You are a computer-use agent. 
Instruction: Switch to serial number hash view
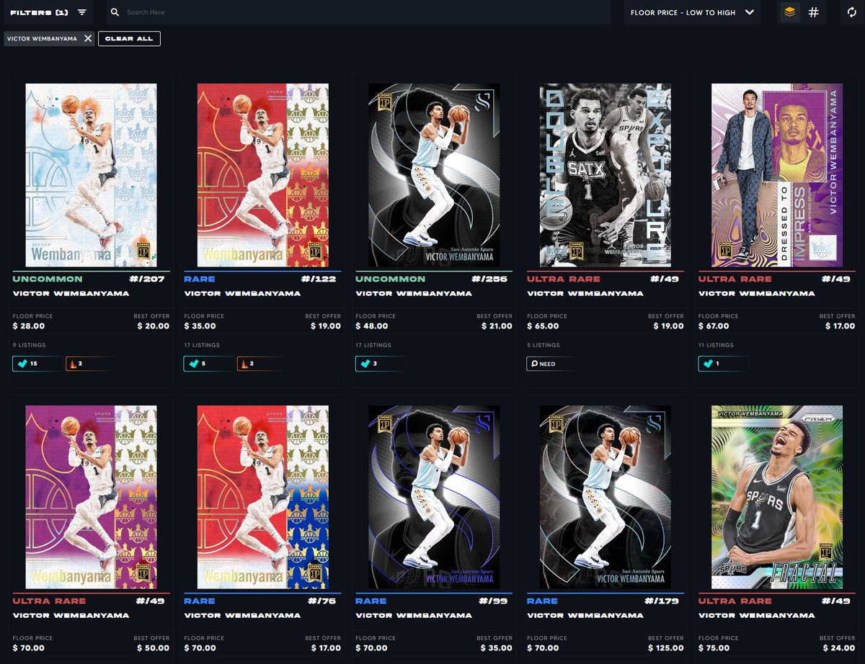pyautogui.click(x=814, y=12)
